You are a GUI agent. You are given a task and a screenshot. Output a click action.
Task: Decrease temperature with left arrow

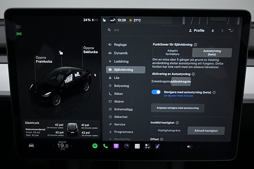pyautogui.click(x=54, y=146)
